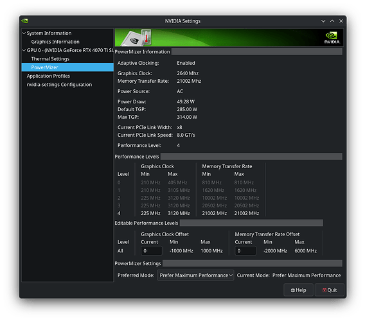365x321 pixels.
Task: Click graphics offset min '-1000 MHz'
Action: [x=181, y=251]
